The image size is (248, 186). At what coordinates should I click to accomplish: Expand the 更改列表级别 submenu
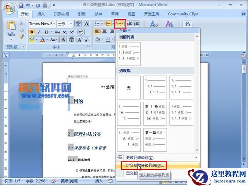[x=157, y=158]
